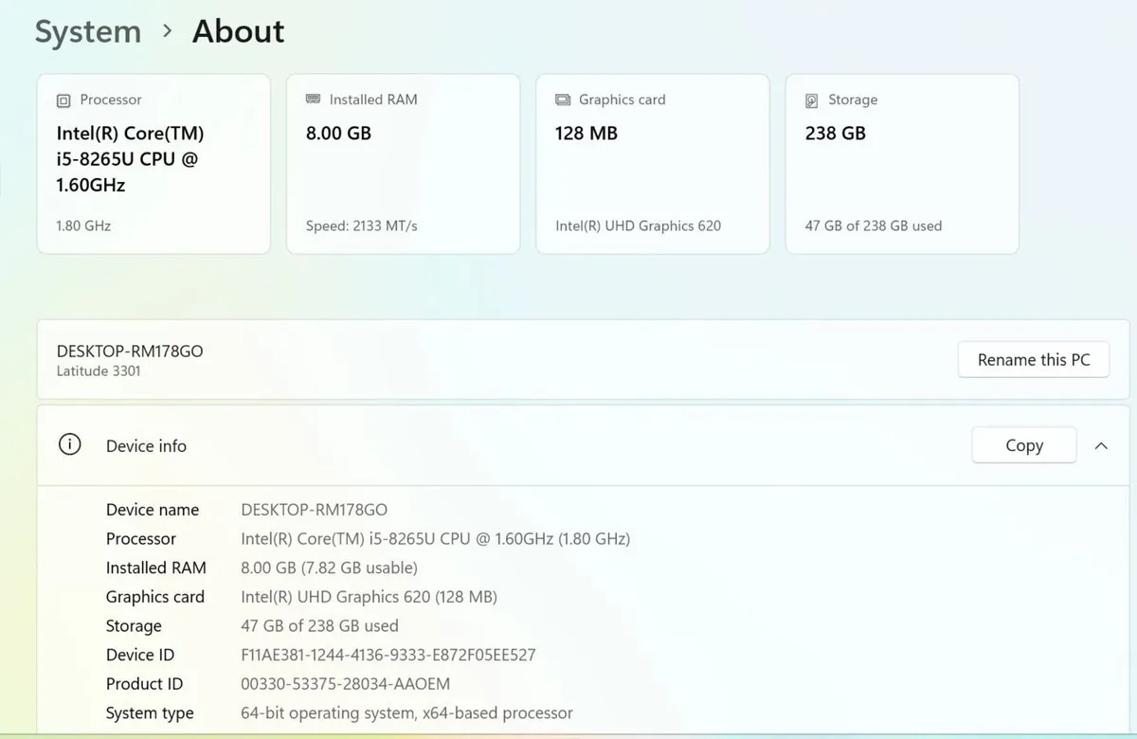Click the Device info circle icon
This screenshot has width=1137, height=739.
coord(70,444)
